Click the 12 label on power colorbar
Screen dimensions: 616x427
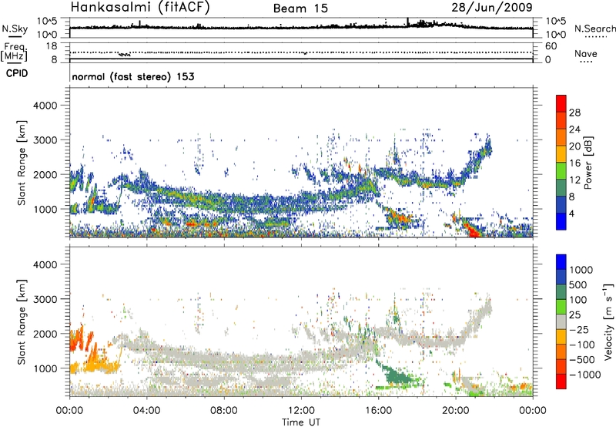pos(574,180)
